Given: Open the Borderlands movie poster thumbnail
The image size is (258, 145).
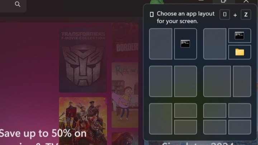Looking at the screenshot, I should point(125,40).
